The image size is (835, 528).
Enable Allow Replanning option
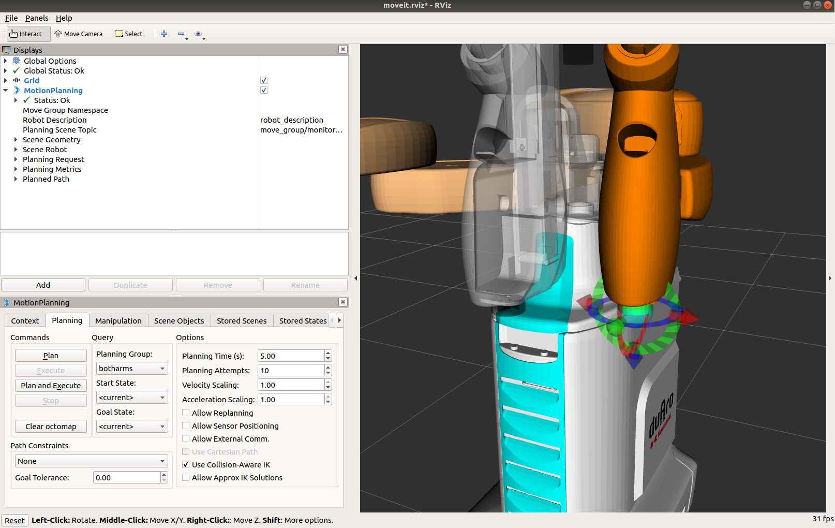pos(186,413)
